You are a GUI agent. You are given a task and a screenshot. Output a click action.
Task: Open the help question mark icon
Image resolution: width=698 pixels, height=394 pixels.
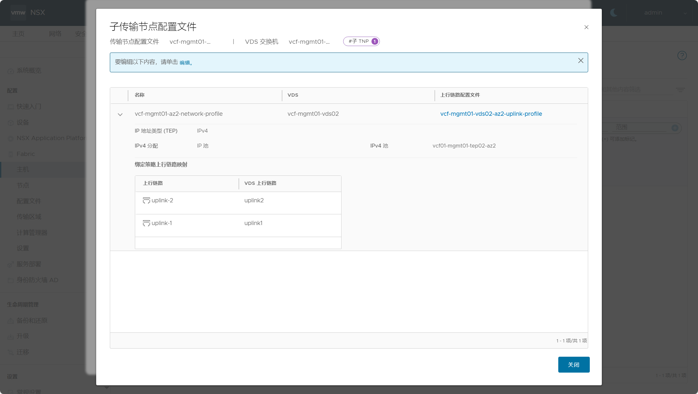(x=682, y=56)
